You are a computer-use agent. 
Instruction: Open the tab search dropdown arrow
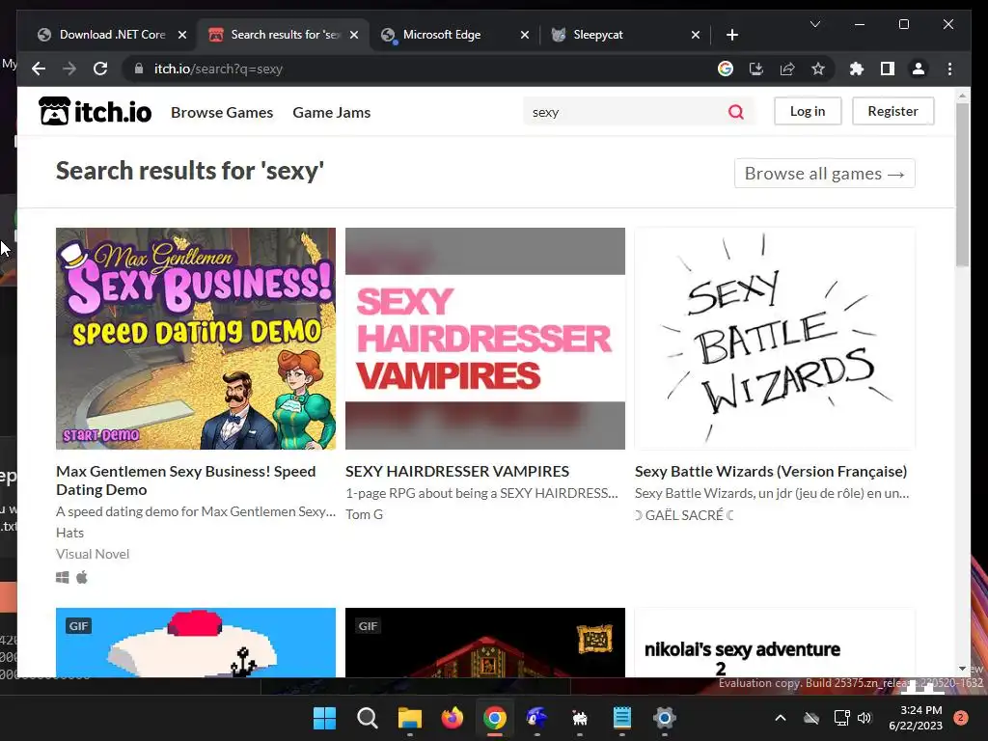pos(814,24)
